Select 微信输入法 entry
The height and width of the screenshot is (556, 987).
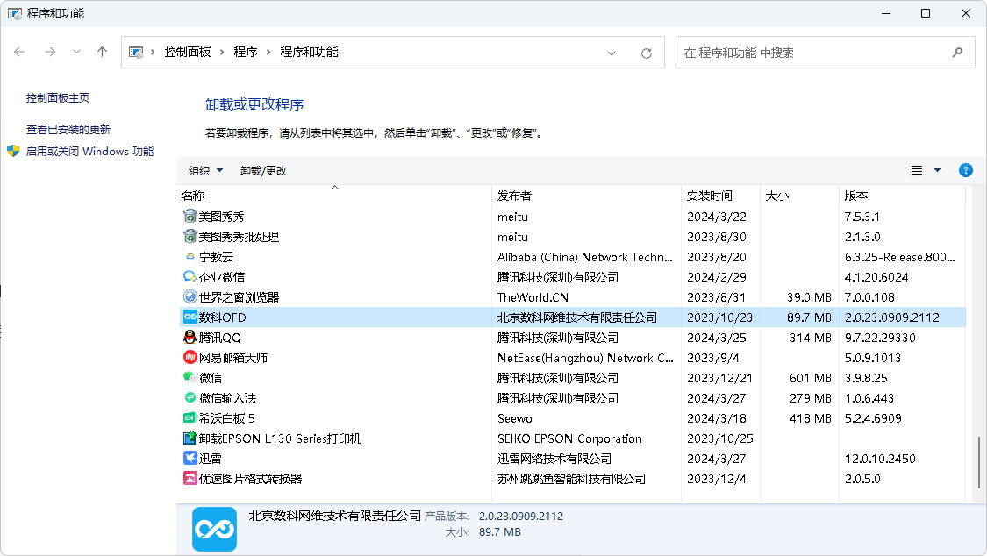[227, 398]
